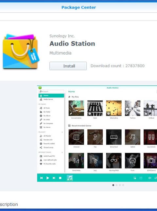The height and width of the screenshot is (211, 157).
Task: Click the volume icon in player bar
Action: [149, 178]
